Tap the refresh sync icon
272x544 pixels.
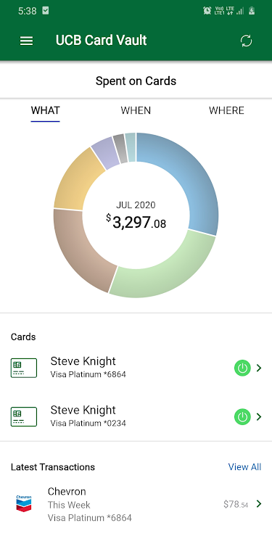(x=247, y=41)
